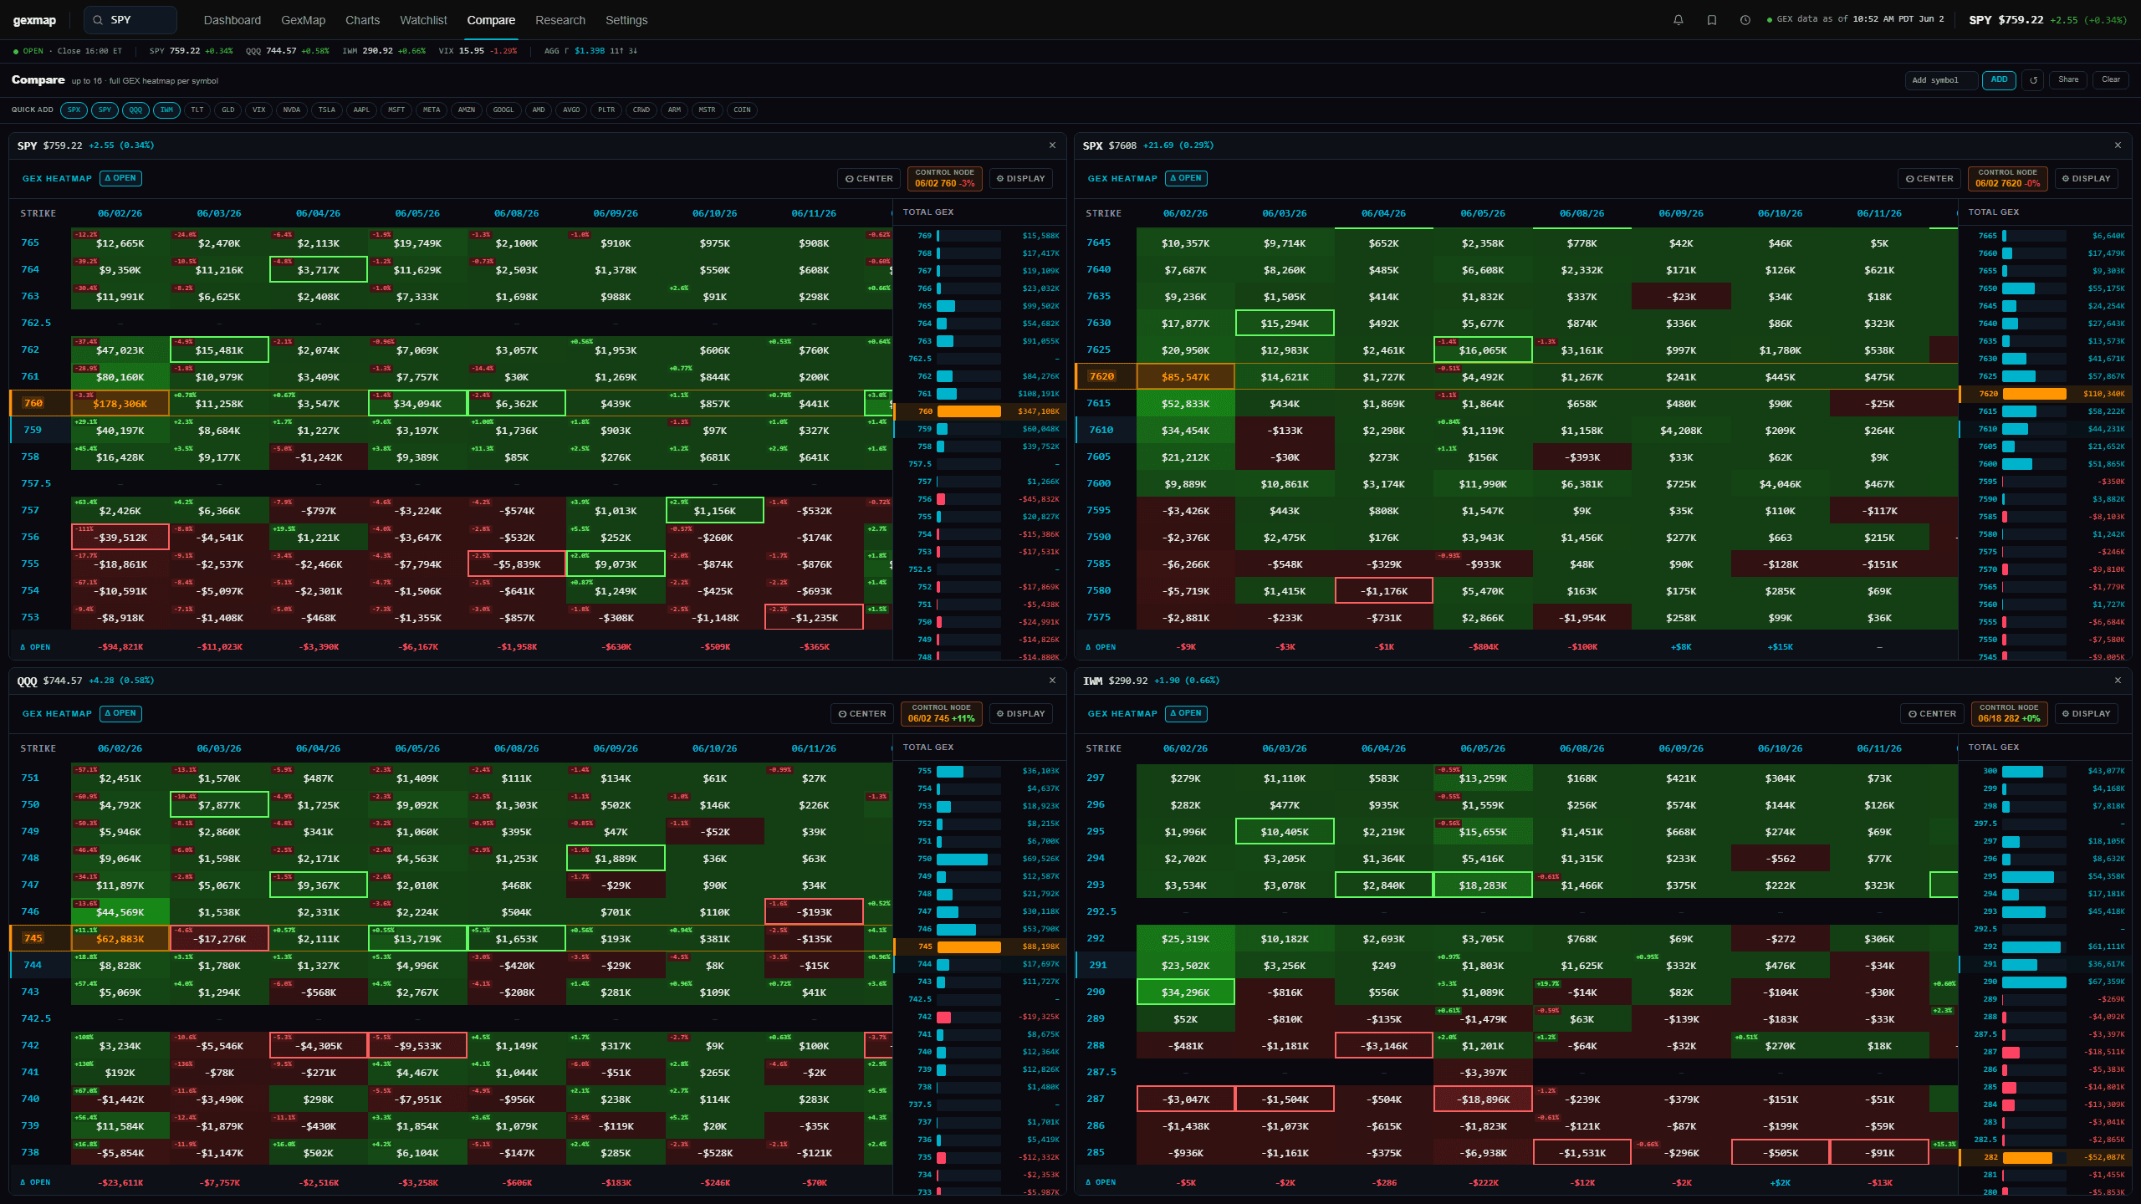Add AAPL from quick add chips
The image size is (2141, 1204).
[x=361, y=110]
